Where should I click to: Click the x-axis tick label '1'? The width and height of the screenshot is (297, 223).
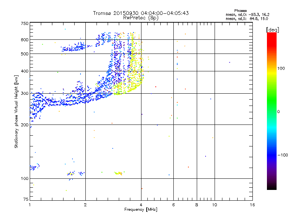(x=30, y=205)
